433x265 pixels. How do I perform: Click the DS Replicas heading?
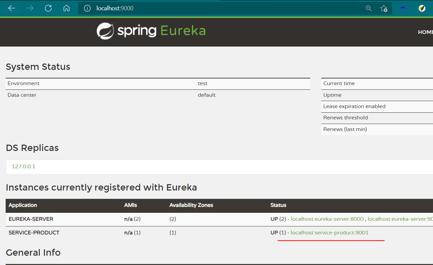click(x=32, y=148)
